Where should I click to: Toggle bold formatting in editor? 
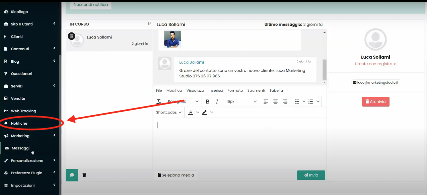pyautogui.click(x=208, y=102)
